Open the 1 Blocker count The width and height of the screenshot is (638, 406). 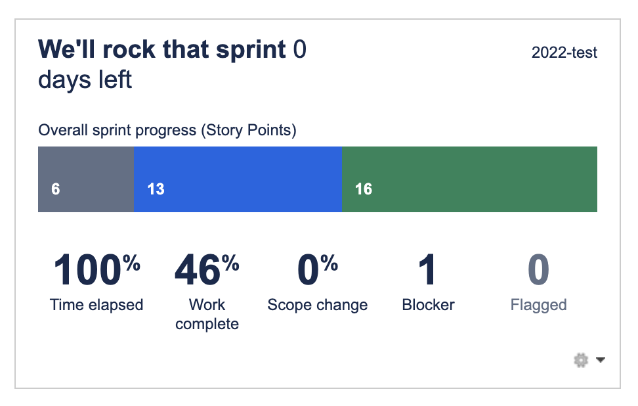428,270
